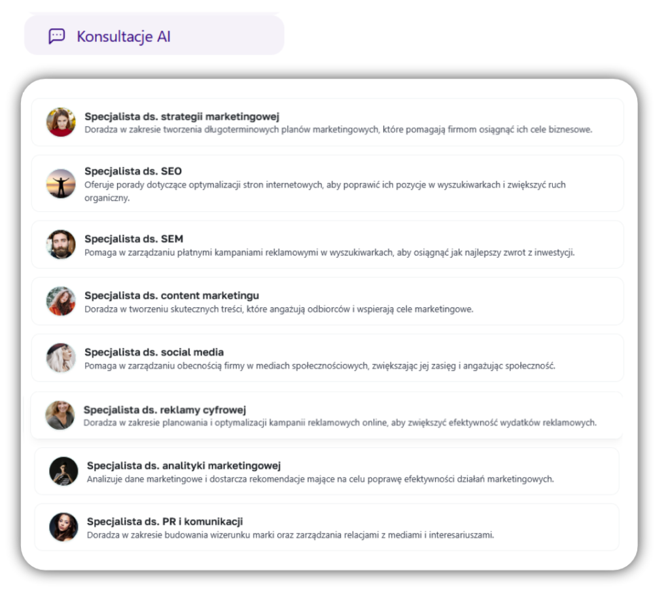The height and width of the screenshot is (608, 670).
Task: Choose the bearded SEM specialist avatar
Action: tap(61, 245)
